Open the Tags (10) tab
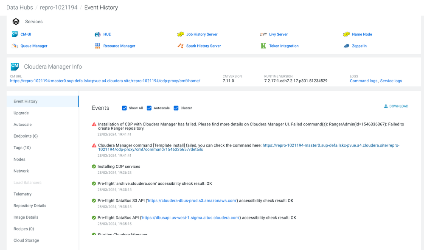424x250 pixels. tap(43, 148)
